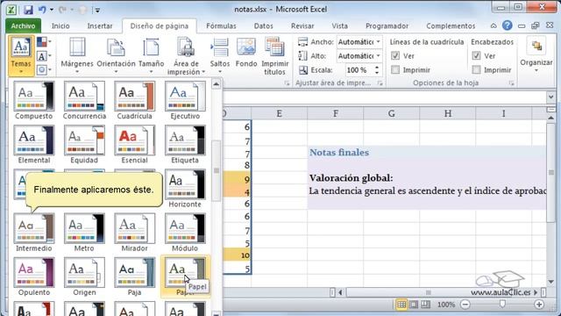Switch to the Fórmulas tab
Image resolution: width=561 pixels, height=316 pixels.
coord(221,25)
